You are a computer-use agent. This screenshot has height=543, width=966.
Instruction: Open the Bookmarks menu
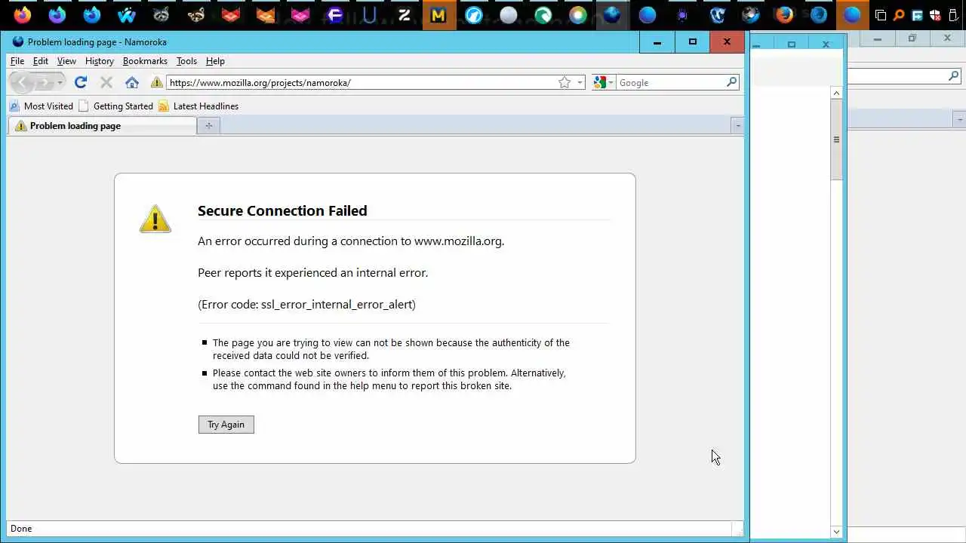point(145,61)
